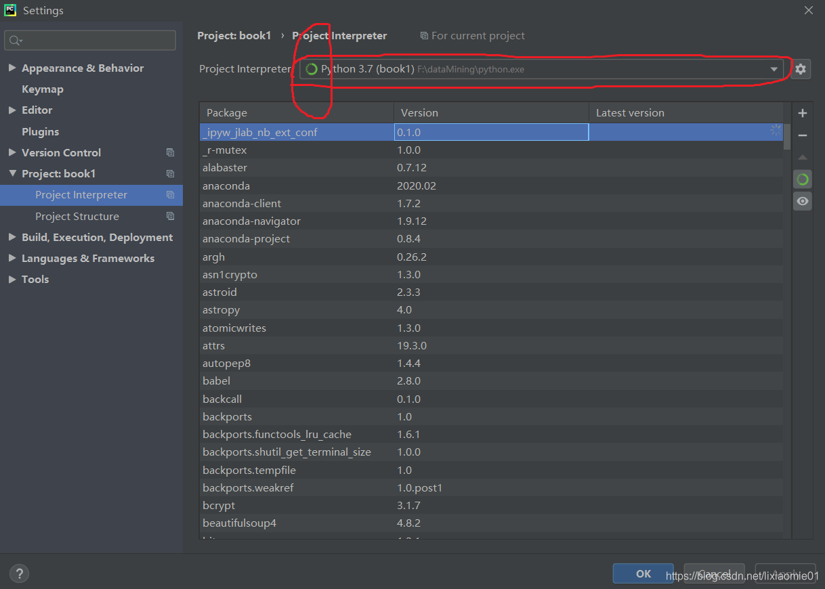Click project-level icon beside Project: book1
The height and width of the screenshot is (589, 825).
point(170,173)
